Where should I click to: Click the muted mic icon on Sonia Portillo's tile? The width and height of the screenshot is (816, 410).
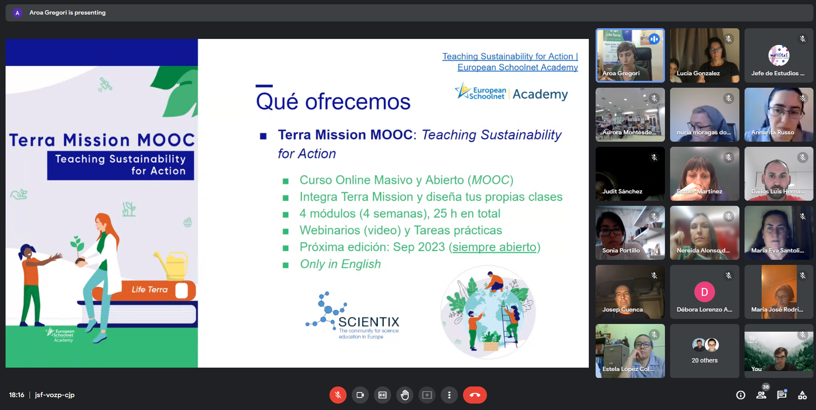click(654, 217)
